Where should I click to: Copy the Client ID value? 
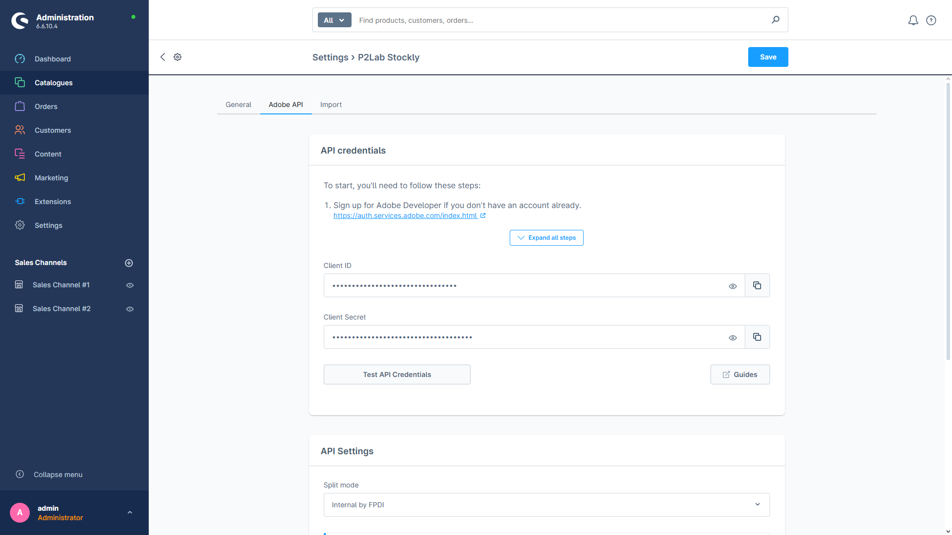pos(757,285)
